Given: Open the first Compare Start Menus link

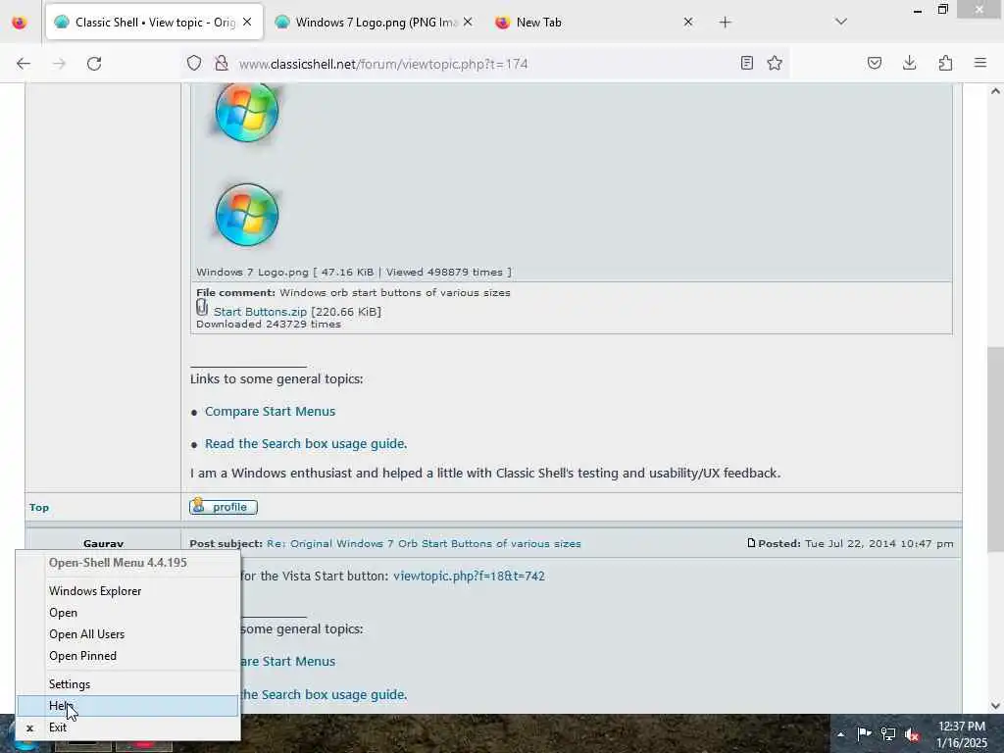Looking at the screenshot, I should click(x=270, y=411).
